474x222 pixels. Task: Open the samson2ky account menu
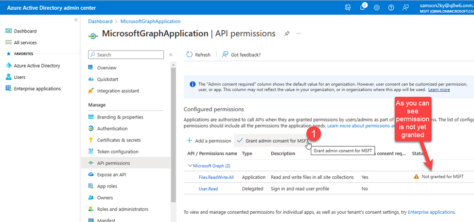pyautogui.click(x=447, y=8)
